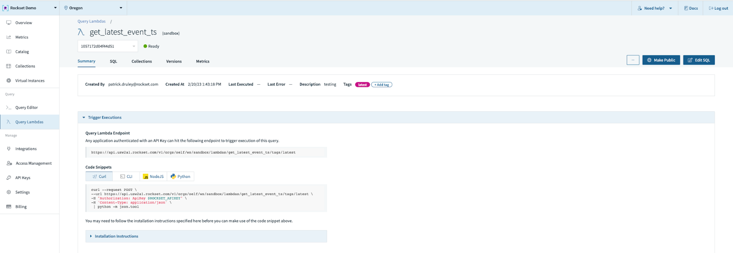This screenshot has width=733, height=253.
Task: Open the version 1057172d04f44d51 dropdown
Action: (108, 46)
